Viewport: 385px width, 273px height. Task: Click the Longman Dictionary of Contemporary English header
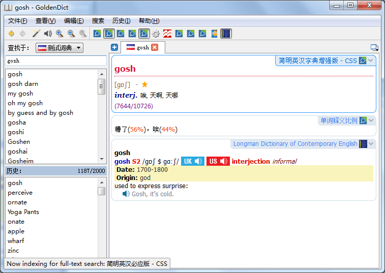point(295,144)
